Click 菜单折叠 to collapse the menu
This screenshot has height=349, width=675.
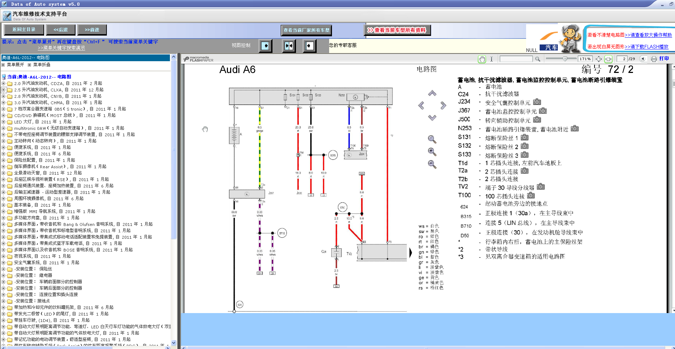(x=42, y=65)
